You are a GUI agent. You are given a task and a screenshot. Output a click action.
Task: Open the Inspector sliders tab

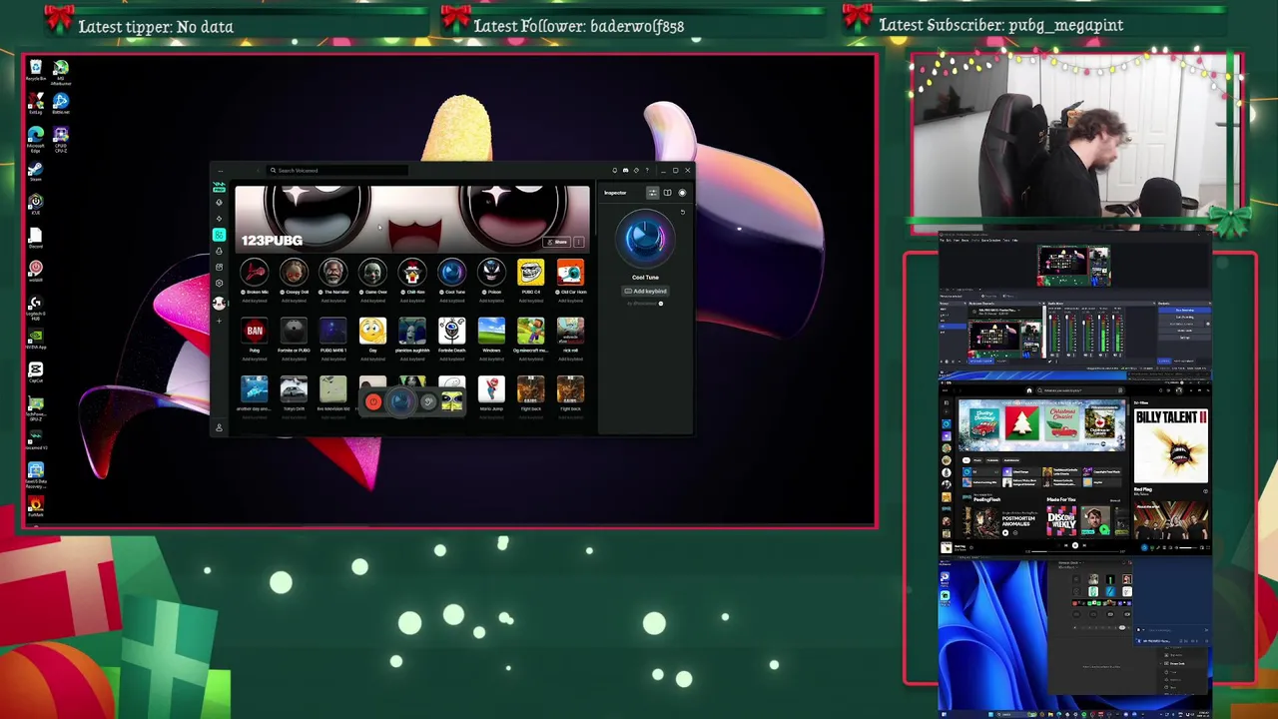[x=652, y=193]
